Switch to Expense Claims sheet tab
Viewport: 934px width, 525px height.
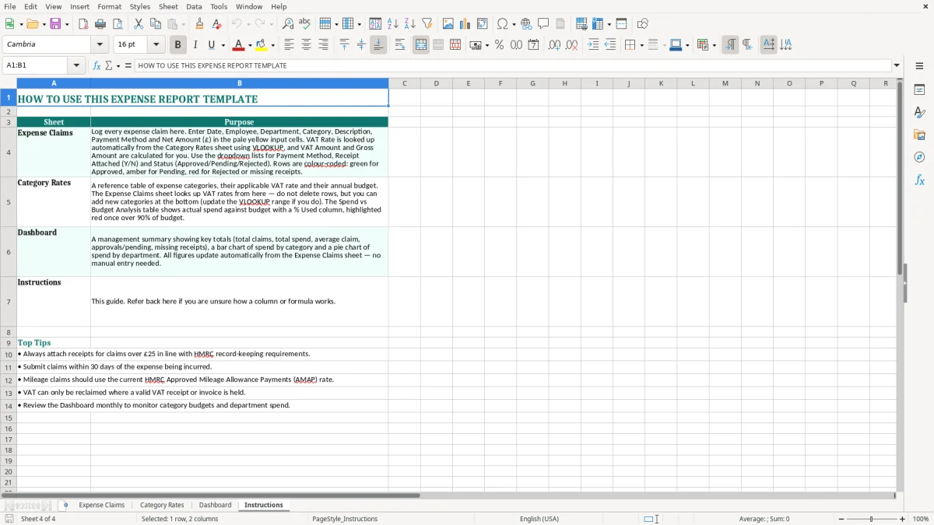coord(102,506)
